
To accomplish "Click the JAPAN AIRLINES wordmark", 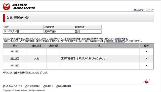I will [23, 7].
